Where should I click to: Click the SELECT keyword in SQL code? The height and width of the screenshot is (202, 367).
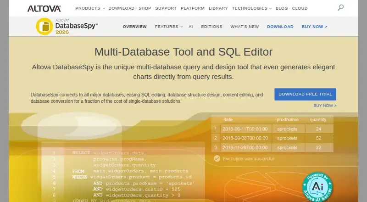(81, 153)
